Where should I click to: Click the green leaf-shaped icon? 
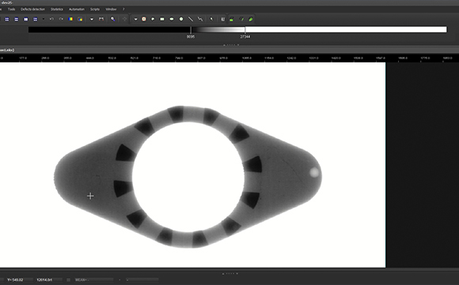(251, 19)
